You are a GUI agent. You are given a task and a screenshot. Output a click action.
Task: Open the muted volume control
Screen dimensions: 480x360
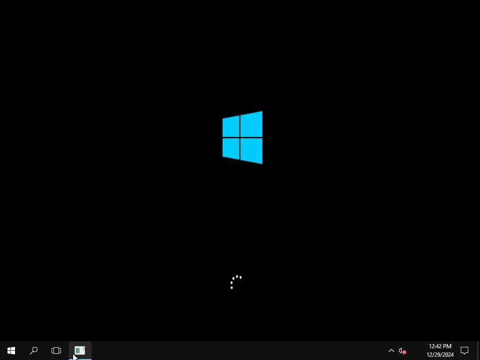pos(402,351)
